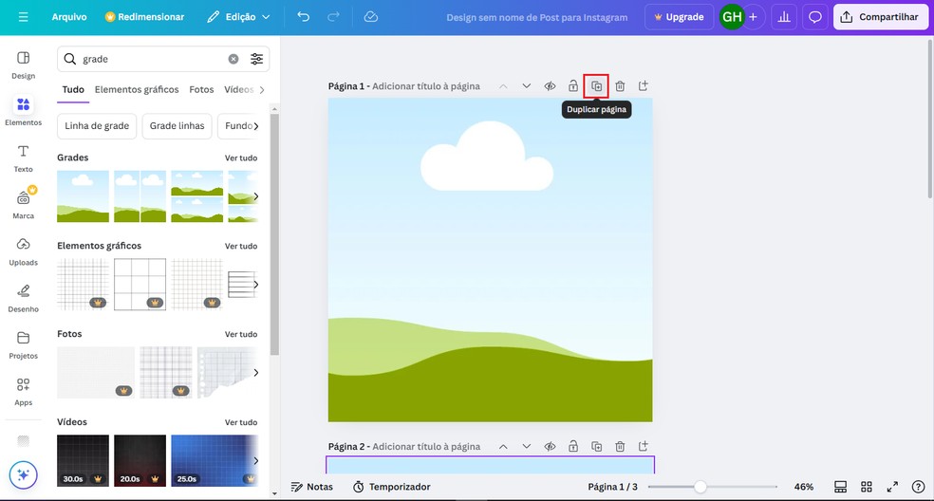Launch the magic assistant sparkle button
This screenshot has width=934, height=501.
coord(23,474)
